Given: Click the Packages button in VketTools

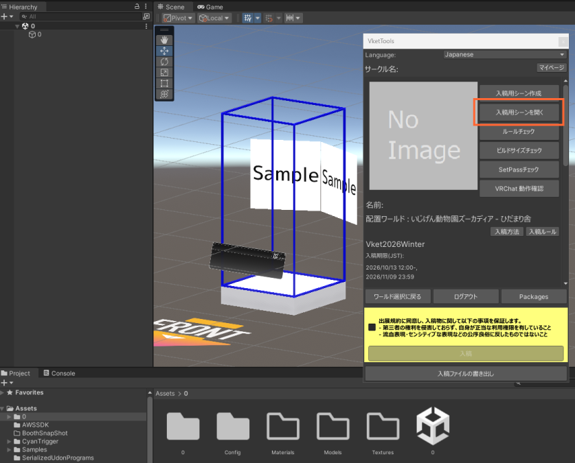Looking at the screenshot, I should click(x=534, y=296).
